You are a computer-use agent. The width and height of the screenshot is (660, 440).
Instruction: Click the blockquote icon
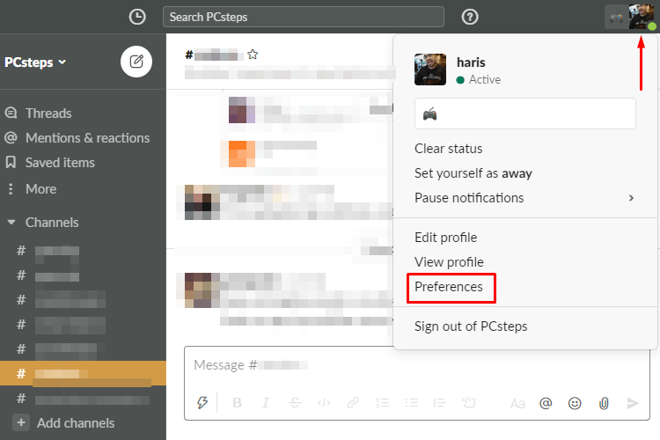[x=439, y=403]
